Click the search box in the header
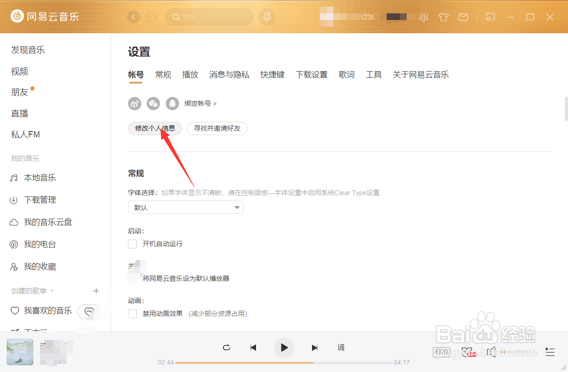The height and width of the screenshot is (372, 568). [209, 17]
